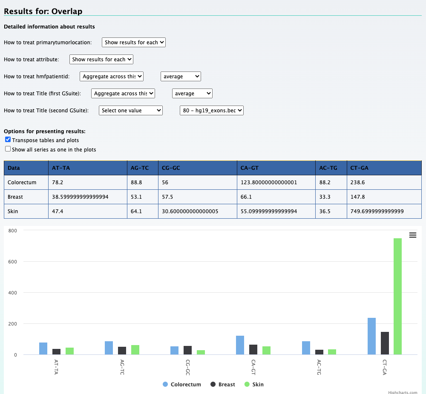Screen dimensions: 426x394
Task: Open the attribute treatment dropdown
Action: pos(101,60)
